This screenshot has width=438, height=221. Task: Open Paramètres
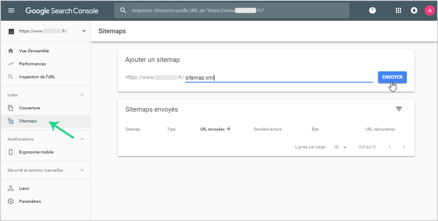pos(30,201)
